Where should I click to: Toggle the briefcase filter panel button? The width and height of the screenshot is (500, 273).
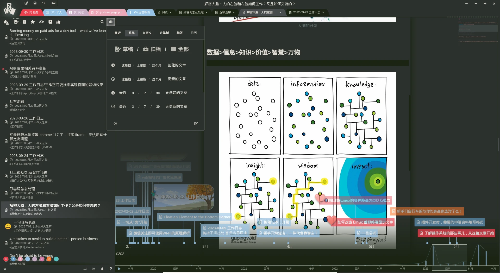coord(111,22)
